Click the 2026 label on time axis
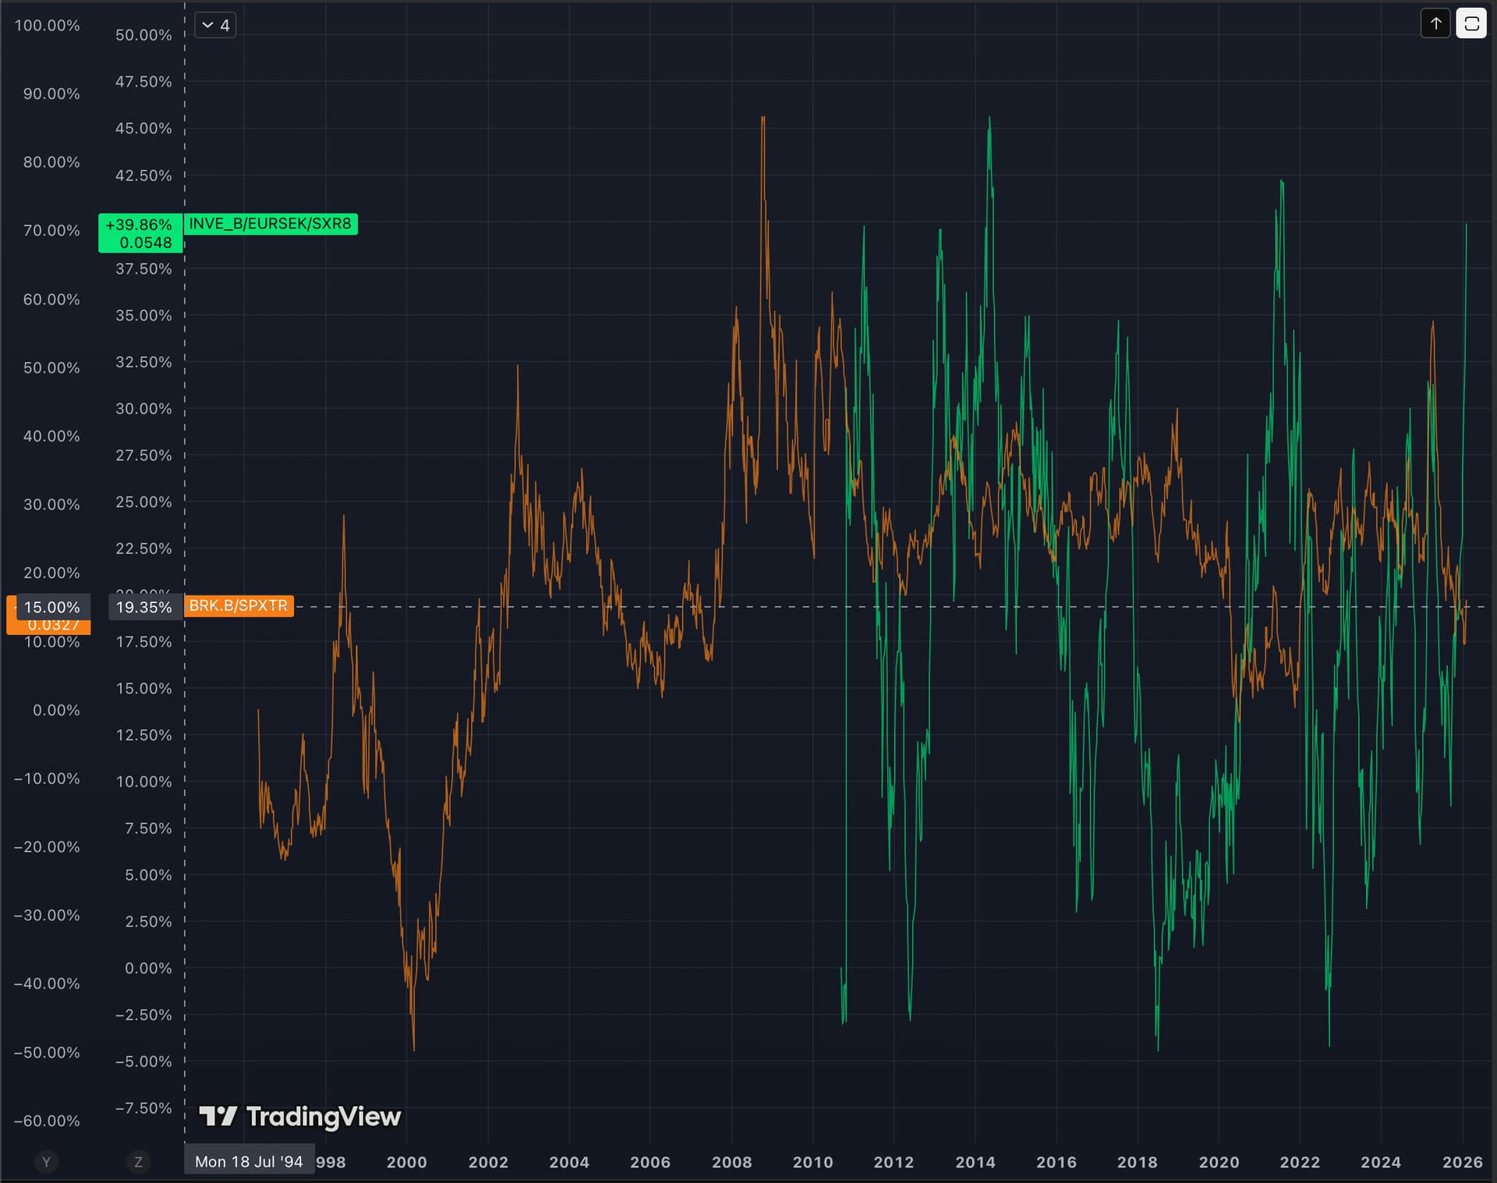 tap(1462, 1162)
